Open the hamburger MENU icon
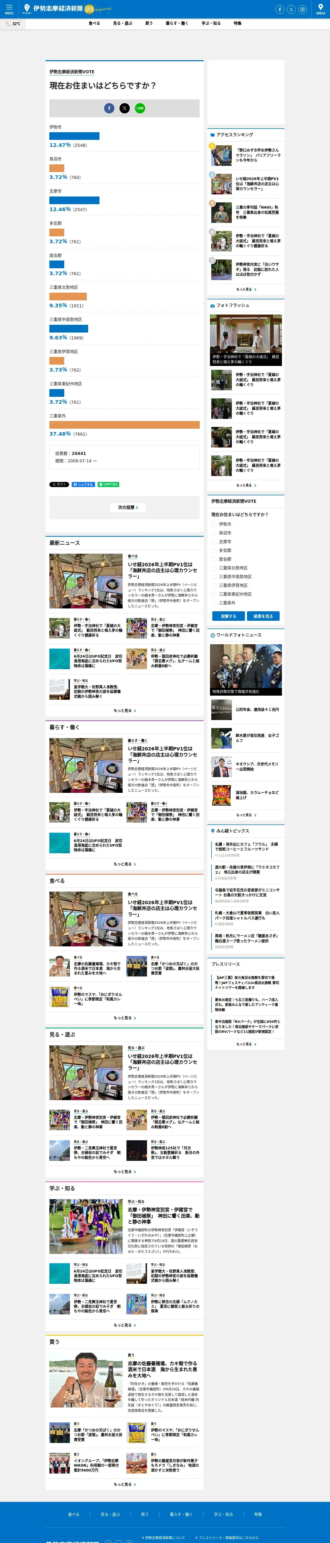 [9, 9]
